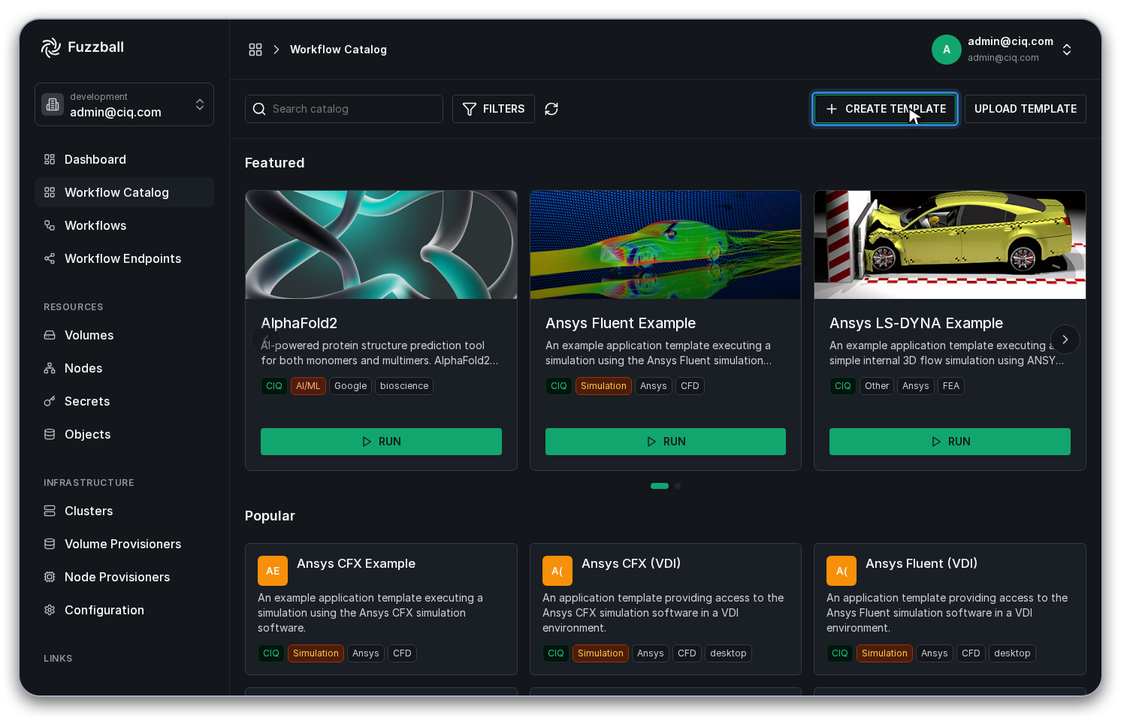The height and width of the screenshot is (721, 1121).
Task: Open the Configuration page
Action: pos(124,610)
